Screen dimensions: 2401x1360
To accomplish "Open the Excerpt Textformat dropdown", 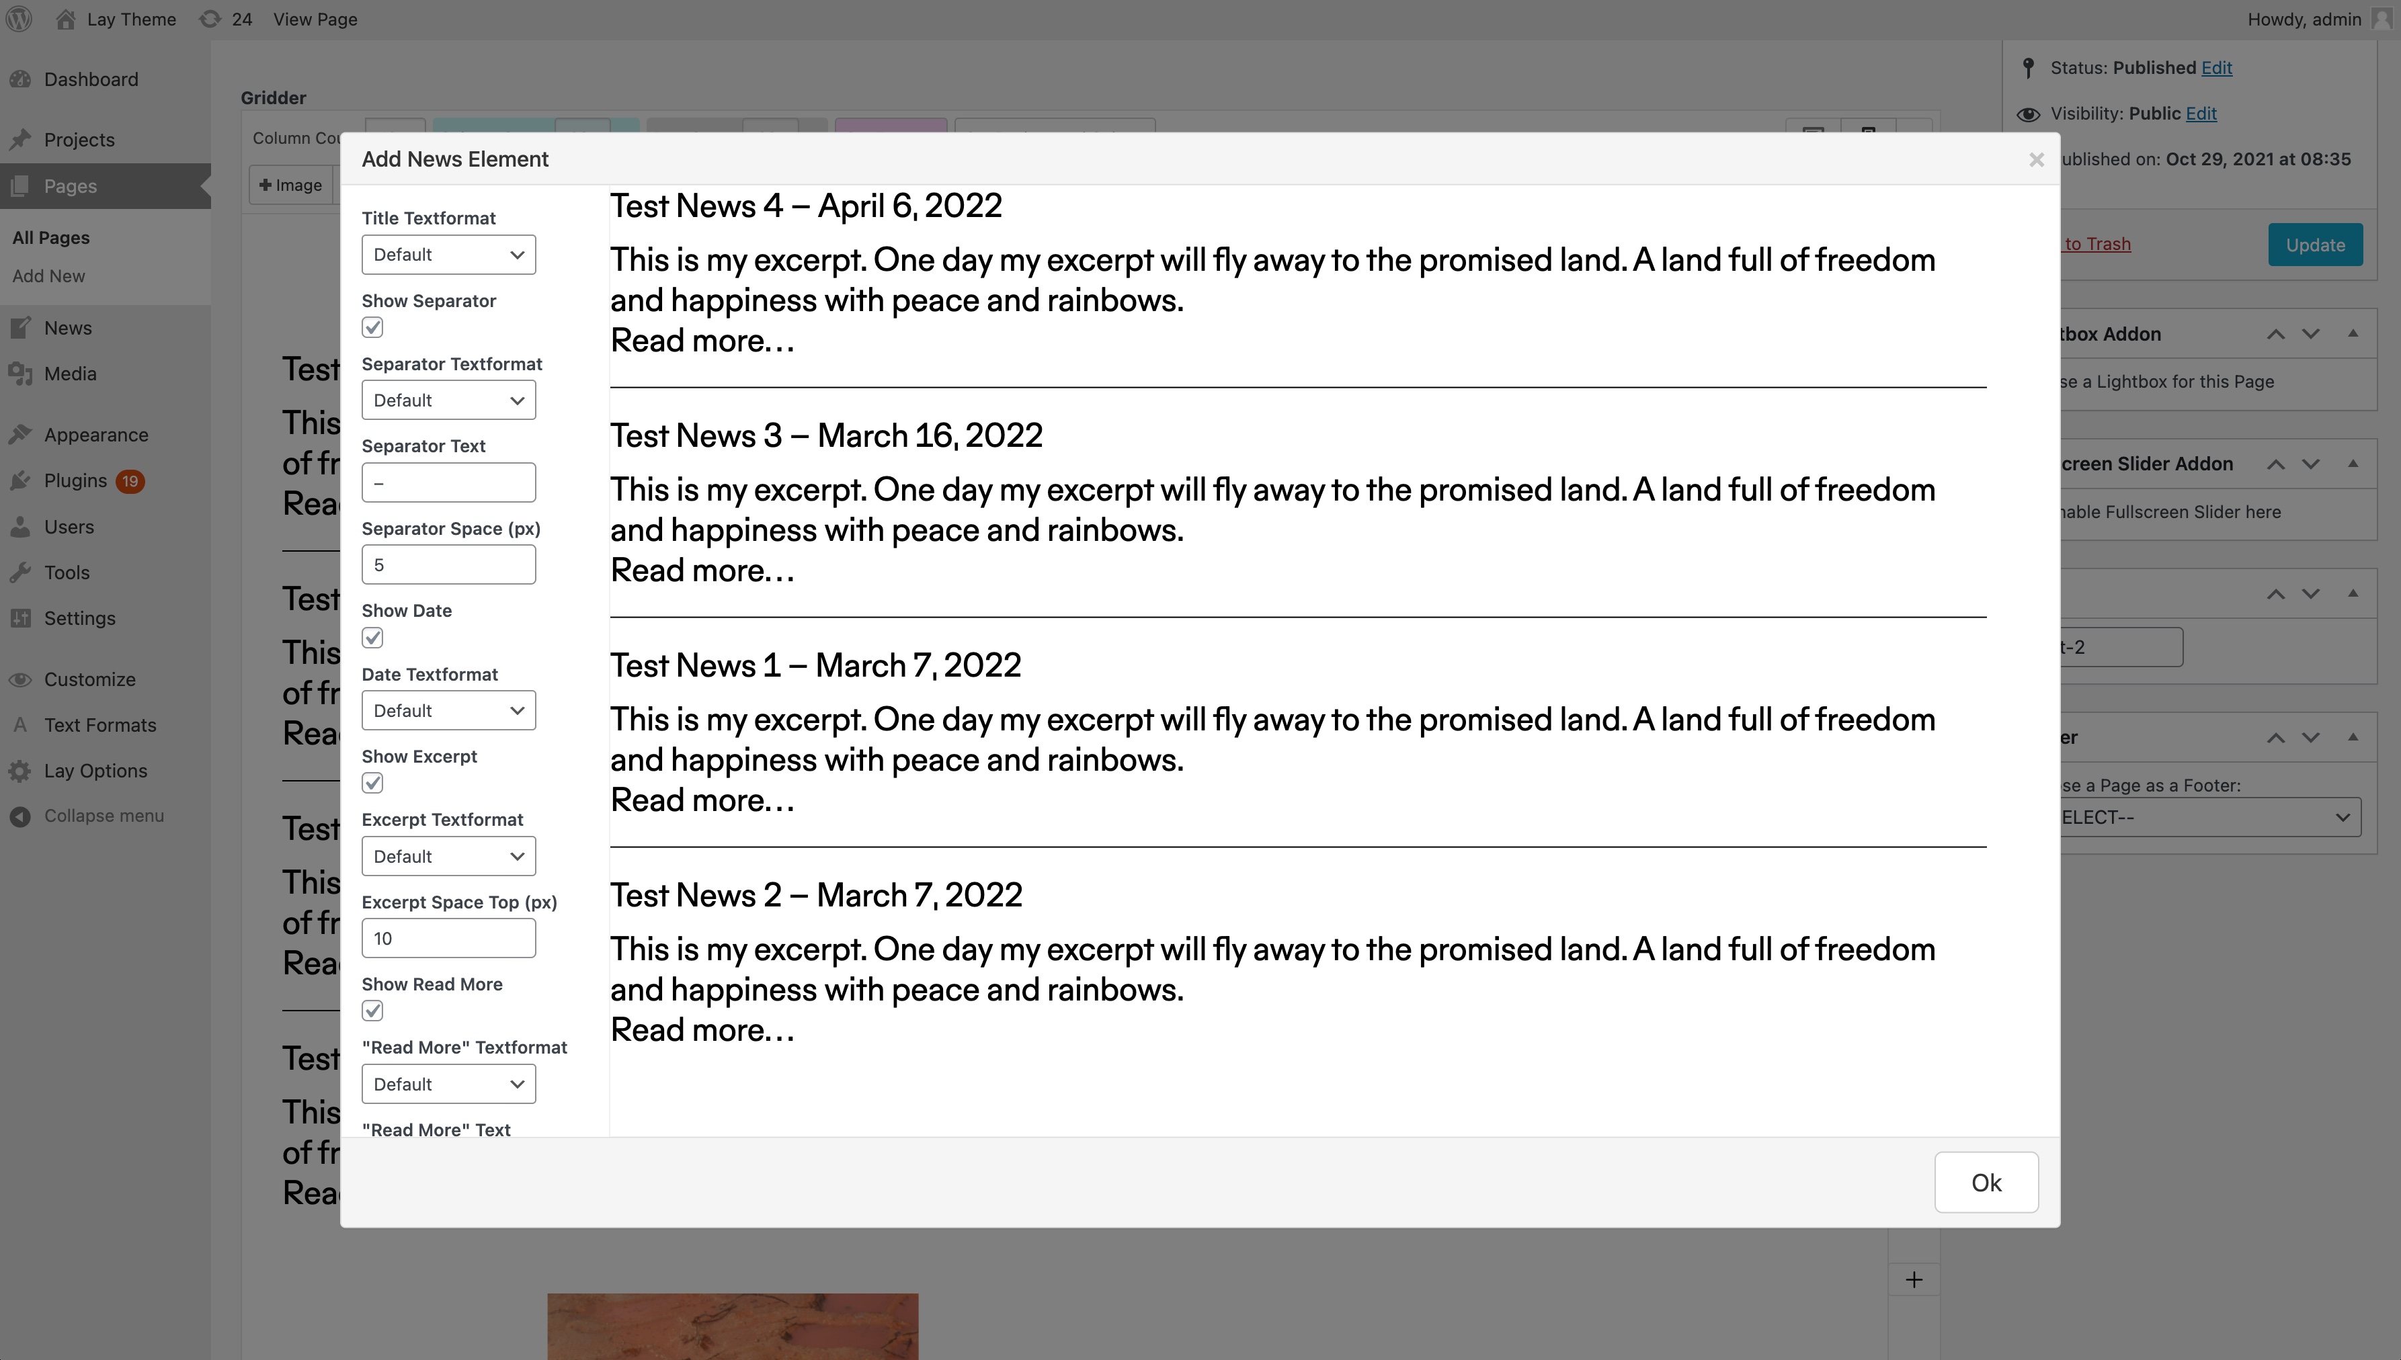I will point(448,857).
